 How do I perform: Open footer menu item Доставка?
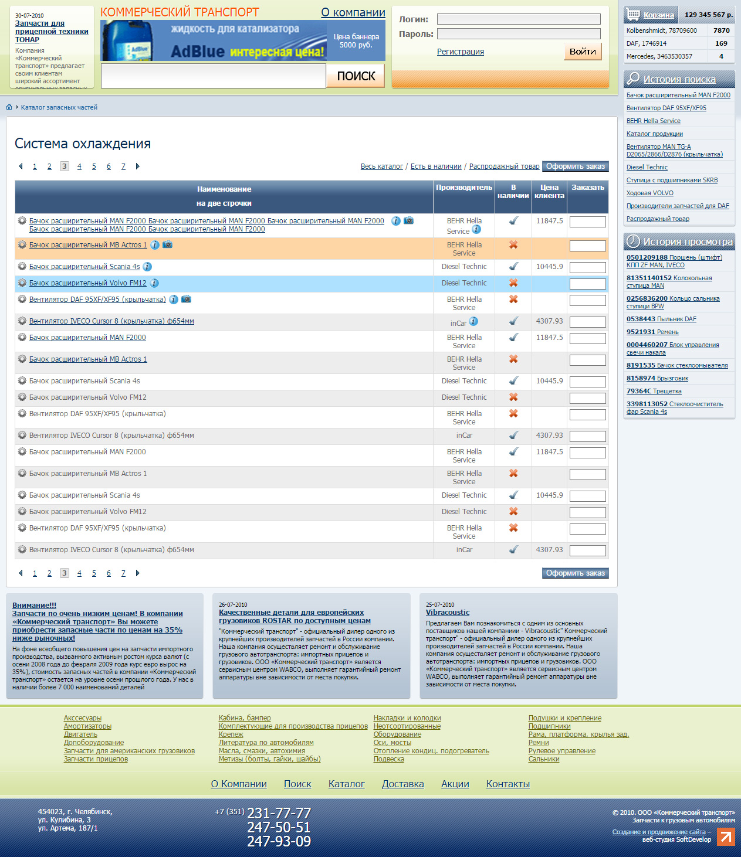click(x=403, y=784)
